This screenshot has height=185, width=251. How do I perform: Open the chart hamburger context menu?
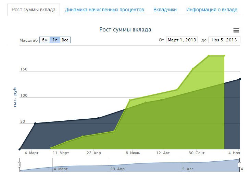pos(236,30)
